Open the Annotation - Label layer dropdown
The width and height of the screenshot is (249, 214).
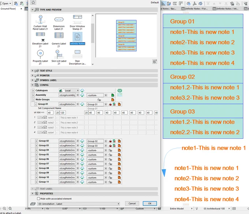79,204
